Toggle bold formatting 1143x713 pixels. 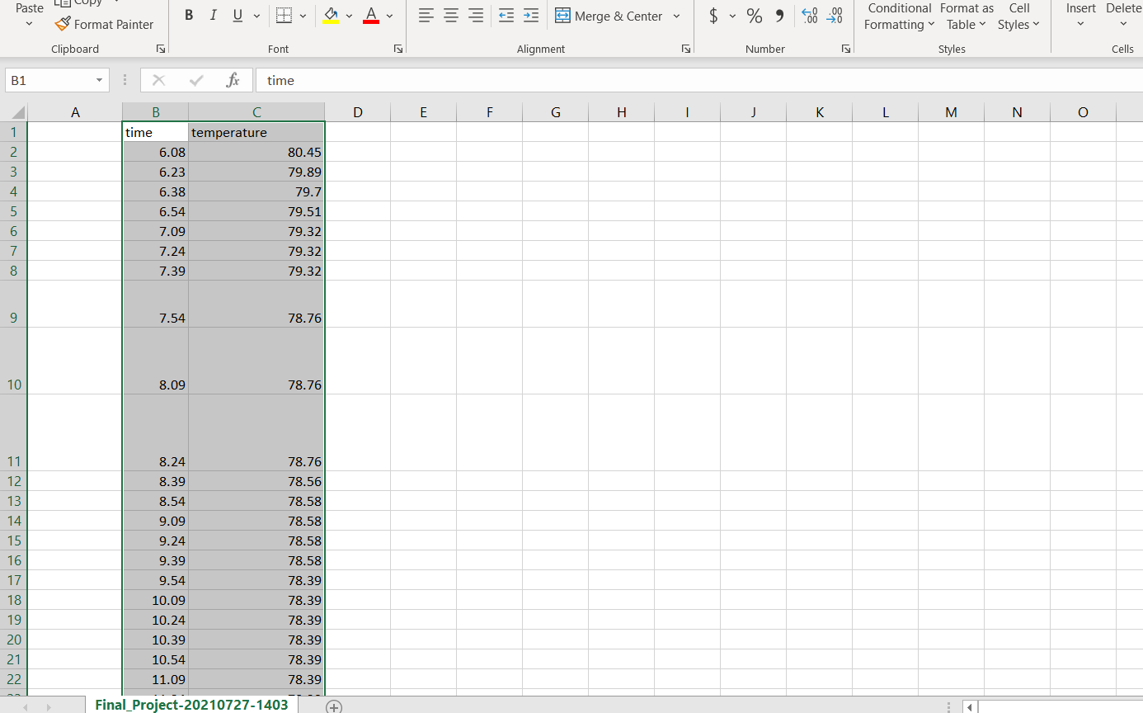pos(189,16)
